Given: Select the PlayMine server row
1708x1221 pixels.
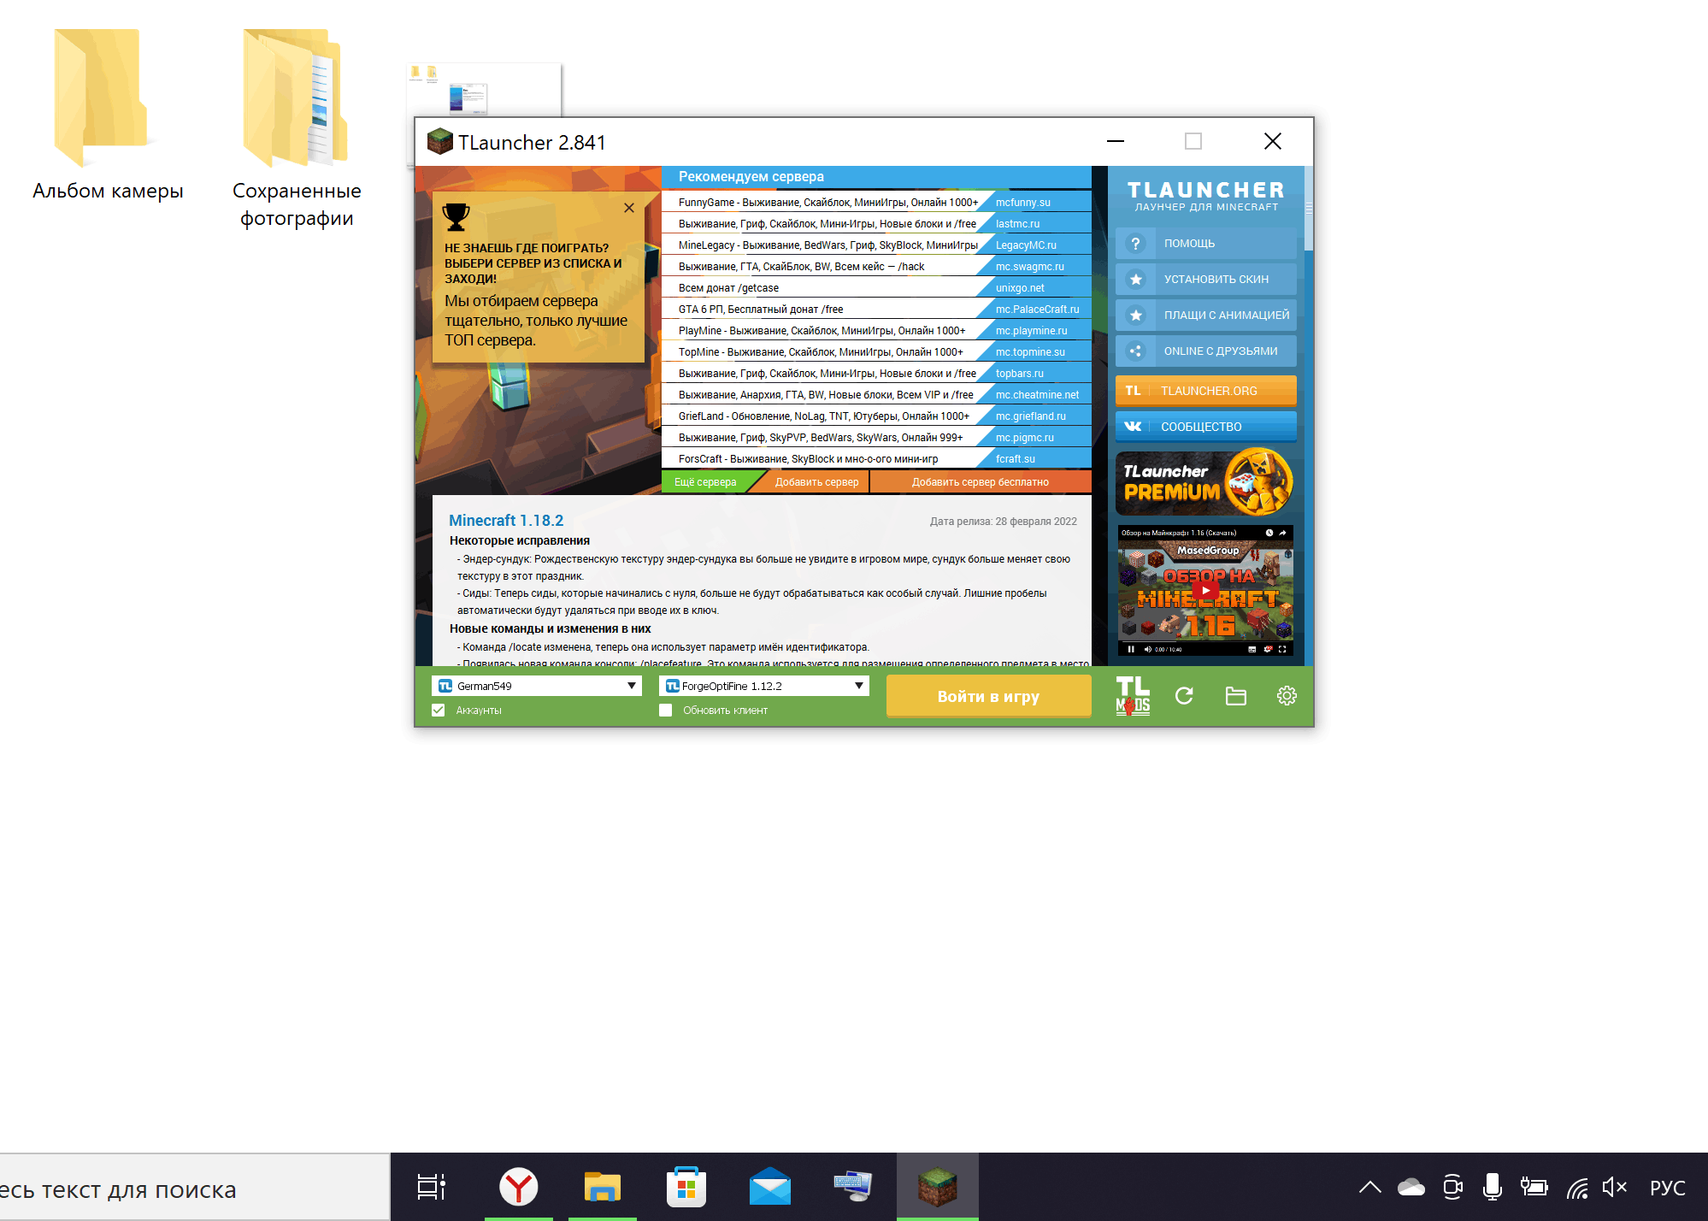Looking at the screenshot, I should [876, 331].
